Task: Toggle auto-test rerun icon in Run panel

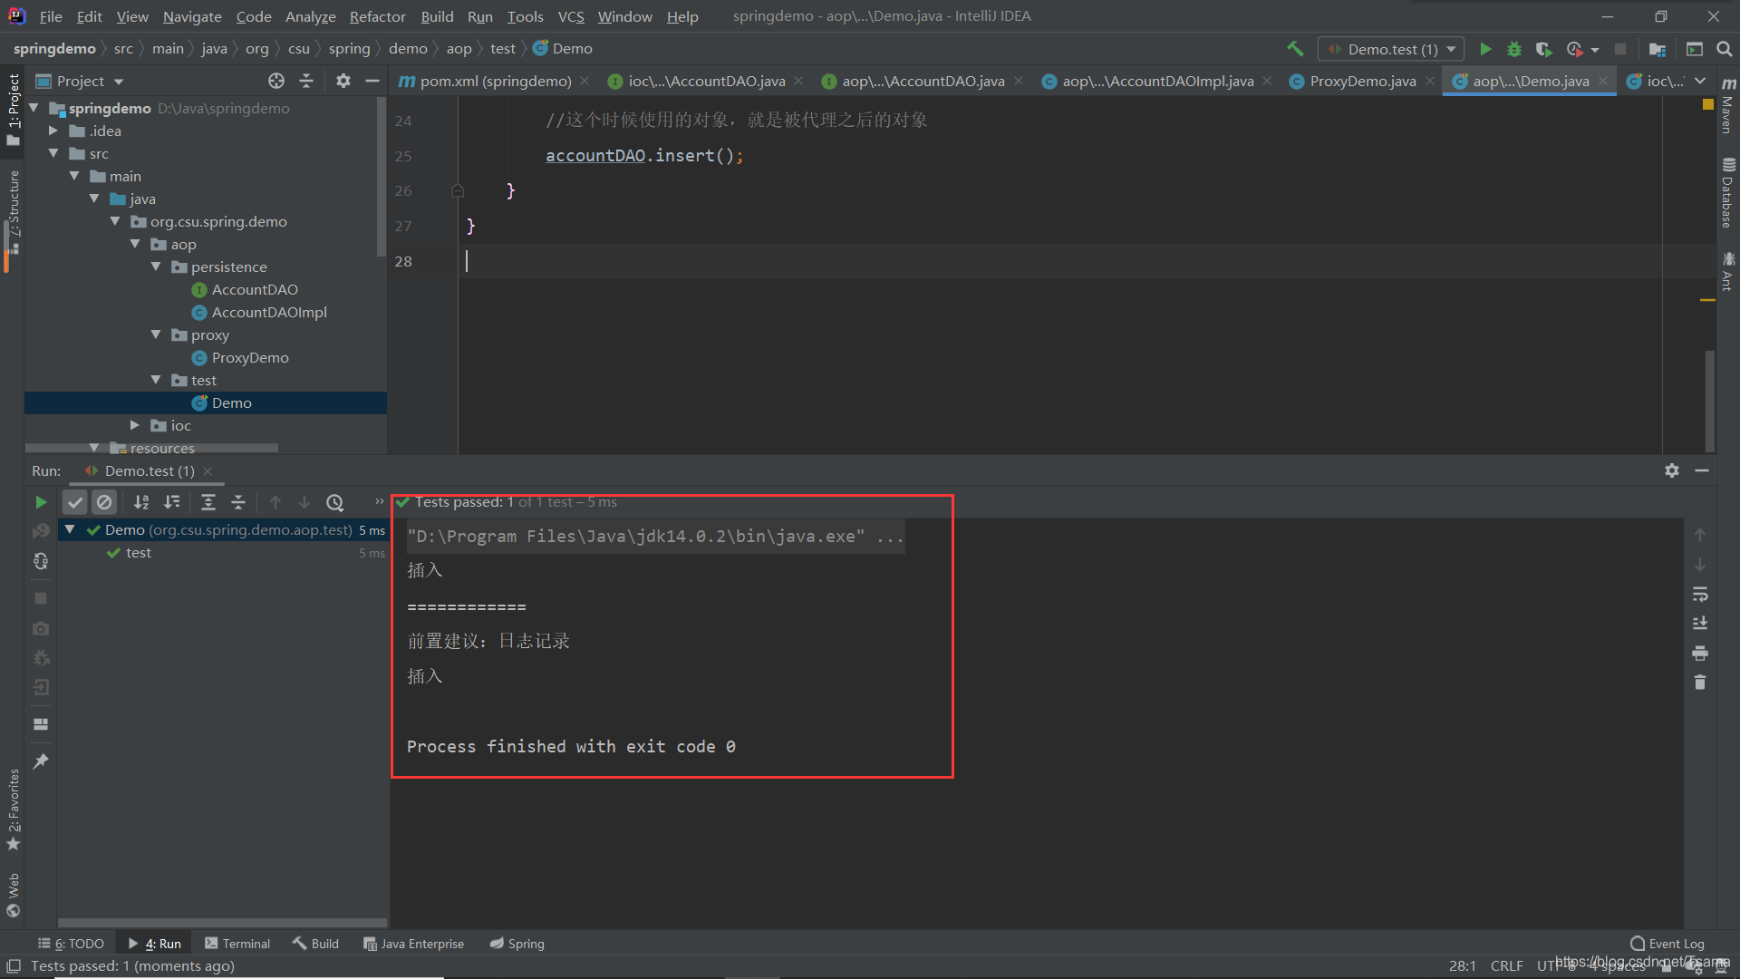Action: coord(41,561)
